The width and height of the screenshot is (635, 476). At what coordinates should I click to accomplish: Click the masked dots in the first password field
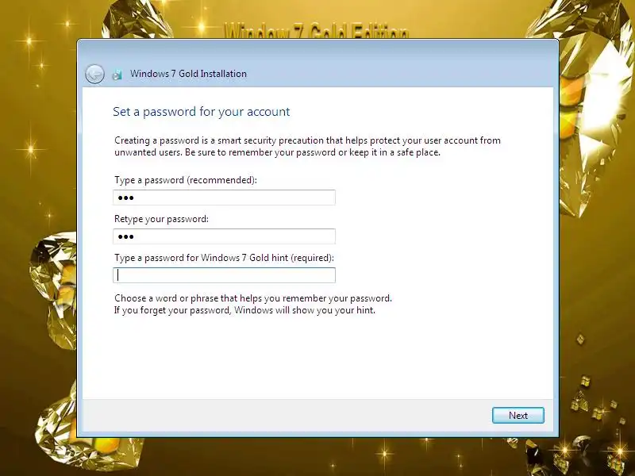[125, 198]
